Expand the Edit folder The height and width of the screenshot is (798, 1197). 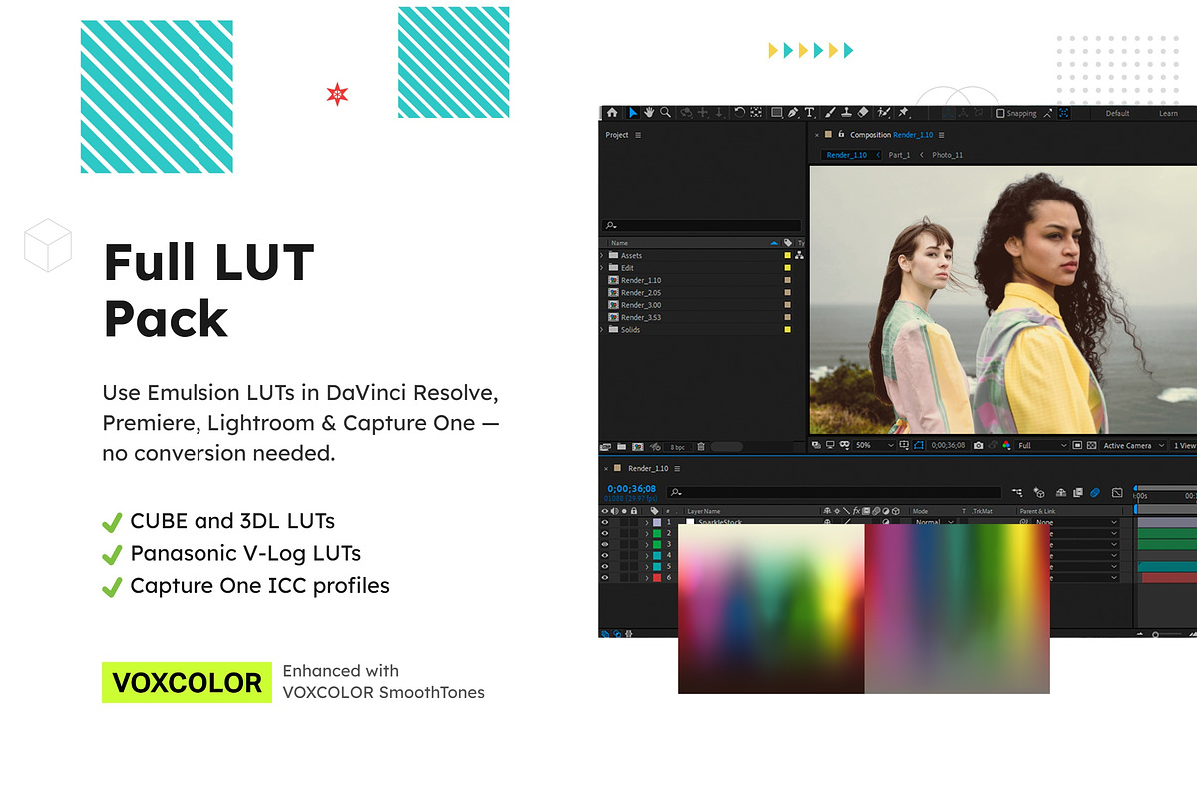602,268
